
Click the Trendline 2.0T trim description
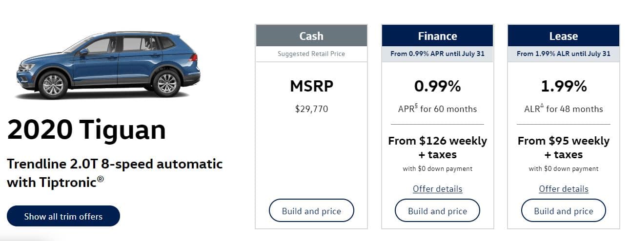(x=115, y=173)
